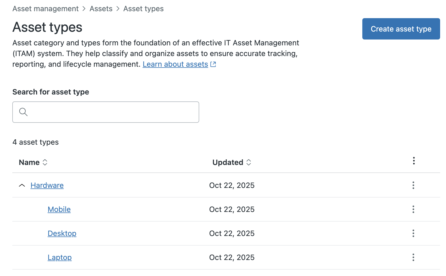Click the magnifying glass search icon
The image size is (446, 276).
click(x=24, y=112)
